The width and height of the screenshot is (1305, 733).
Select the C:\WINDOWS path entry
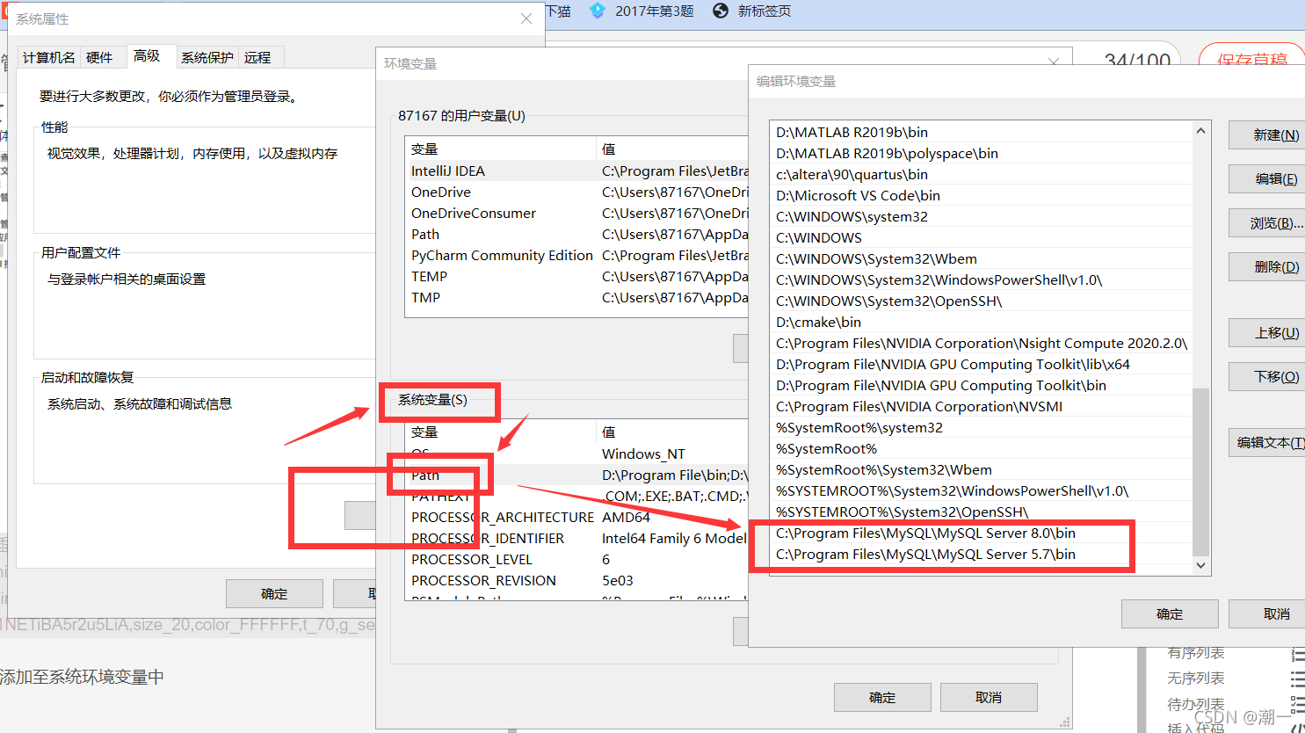point(981,238)
